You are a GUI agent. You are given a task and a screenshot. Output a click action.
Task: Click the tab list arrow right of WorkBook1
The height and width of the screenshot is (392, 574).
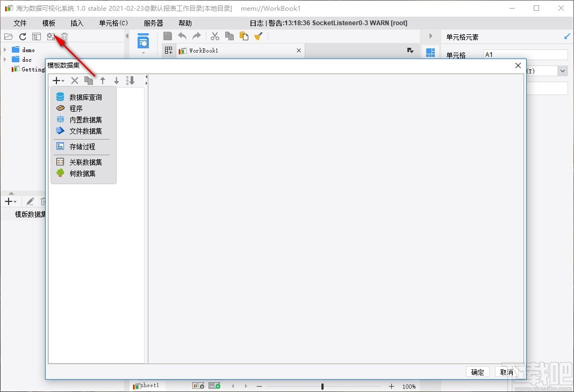pyautogui.click(x=411, y=50)
